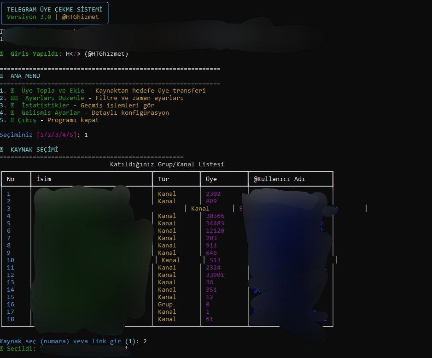
Task: Click the "Seçildi:" result label
Action: click(x=22, y=349)
